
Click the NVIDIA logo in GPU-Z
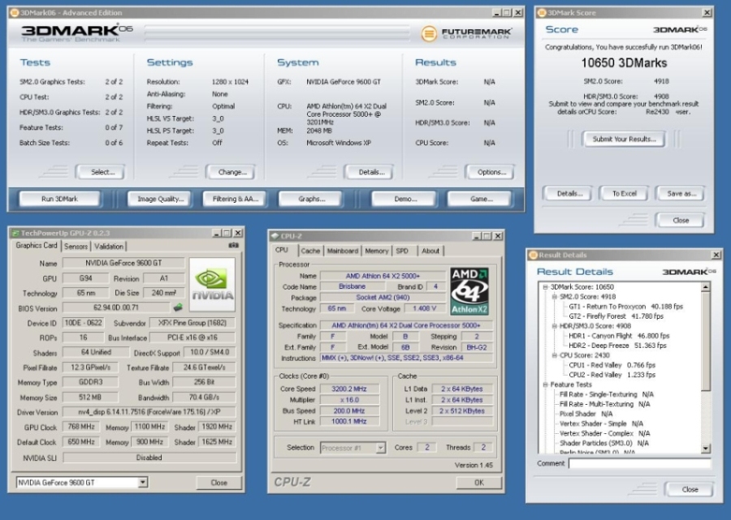tap(212, 285)
